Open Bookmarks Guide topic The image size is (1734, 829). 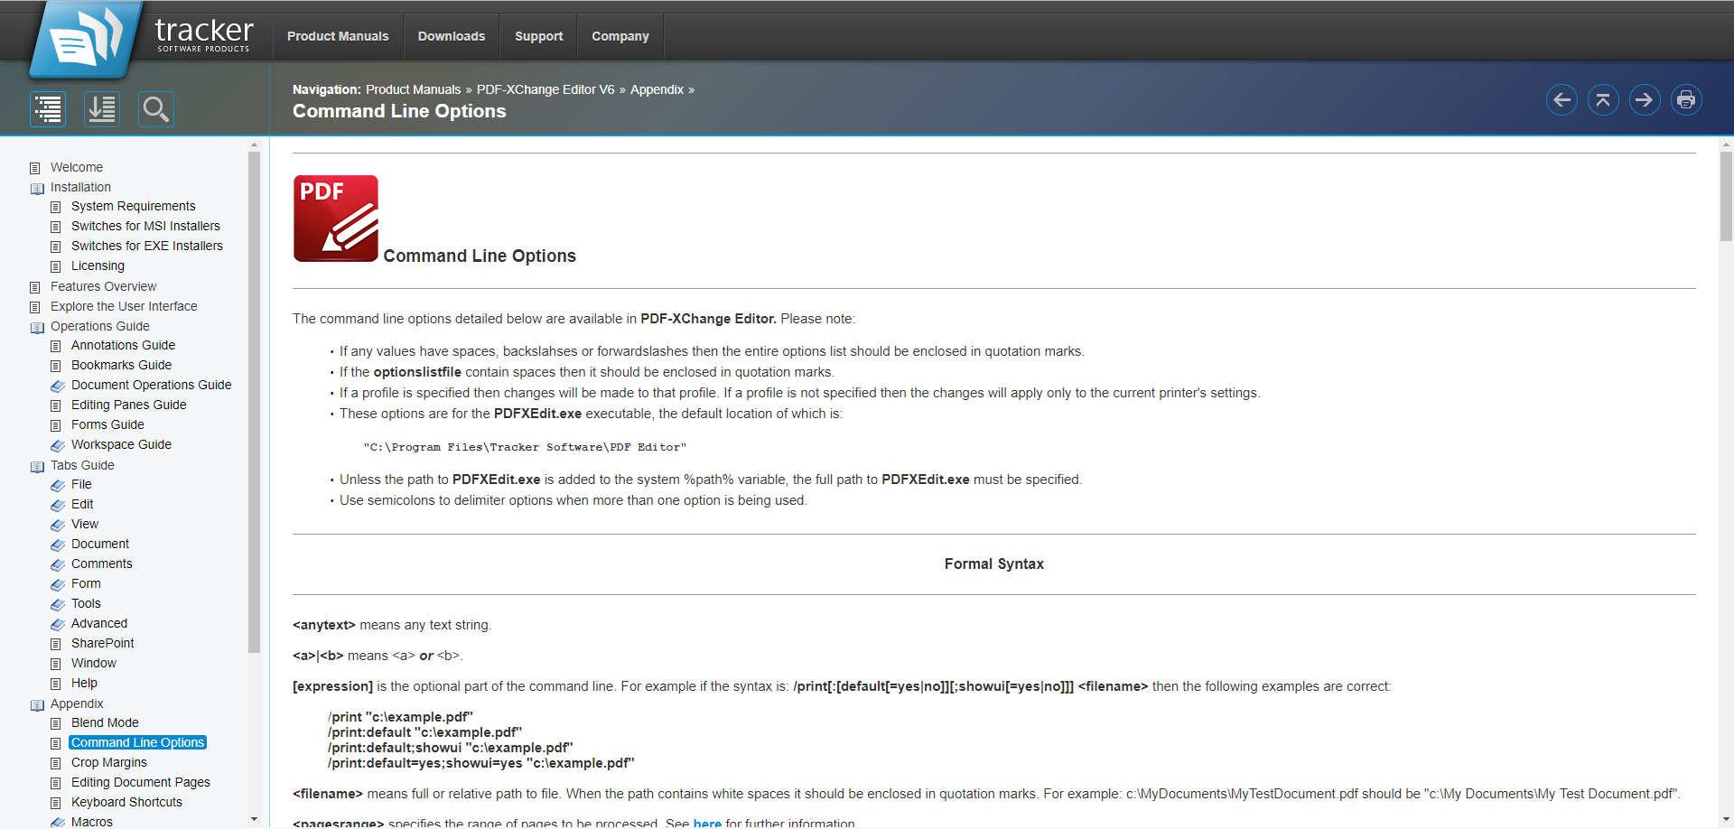121,365
